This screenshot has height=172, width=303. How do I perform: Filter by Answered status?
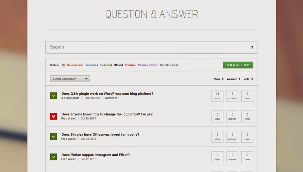(92, 65)
